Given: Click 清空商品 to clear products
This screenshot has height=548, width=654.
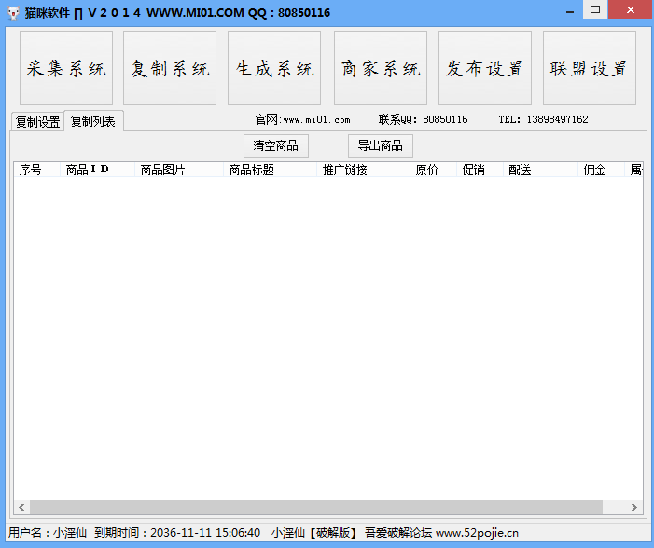Looking at the screenshot, I should point(275,146).
